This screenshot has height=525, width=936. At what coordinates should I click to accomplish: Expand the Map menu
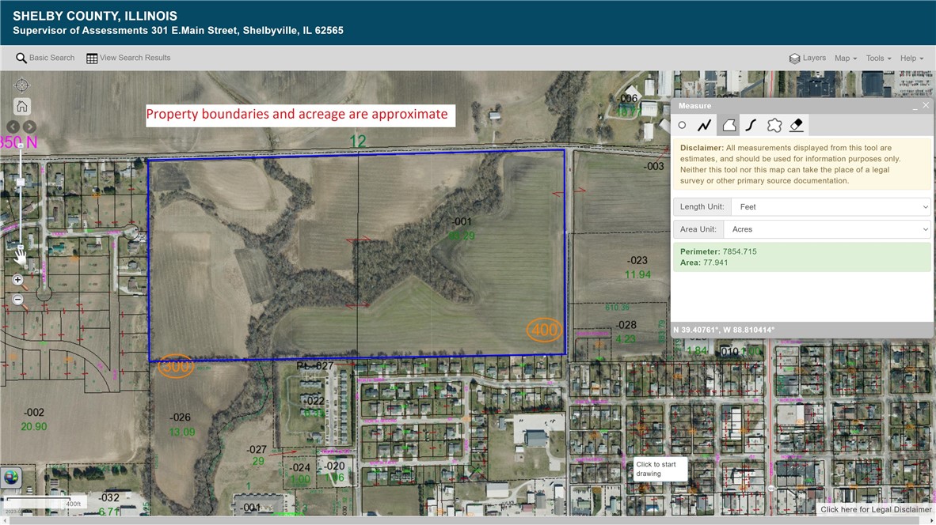[845, 59]
